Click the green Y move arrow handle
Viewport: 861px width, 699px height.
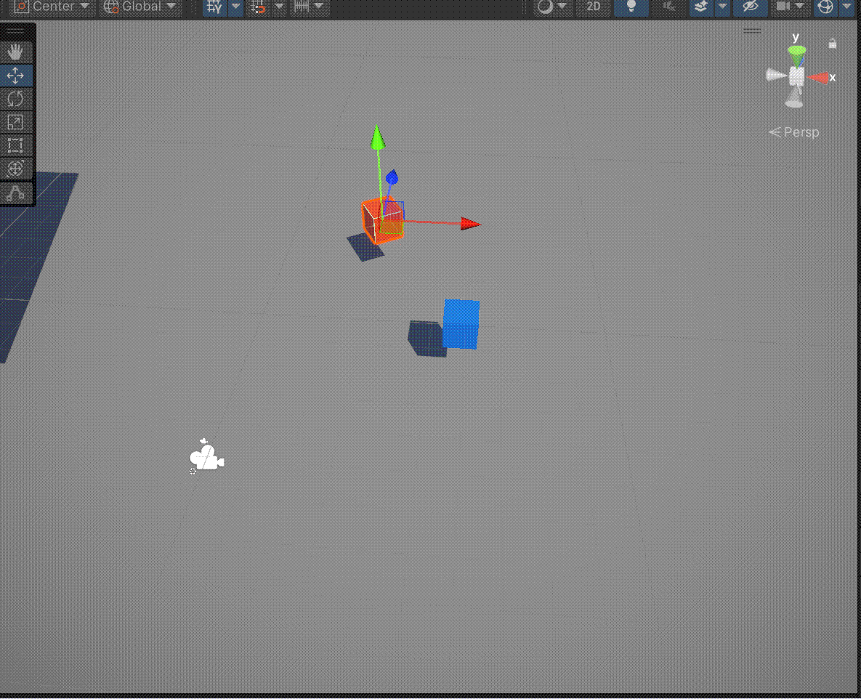[x=376, y=136]
